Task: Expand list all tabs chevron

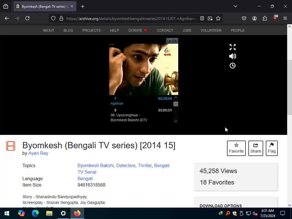Action: point(235,6)
